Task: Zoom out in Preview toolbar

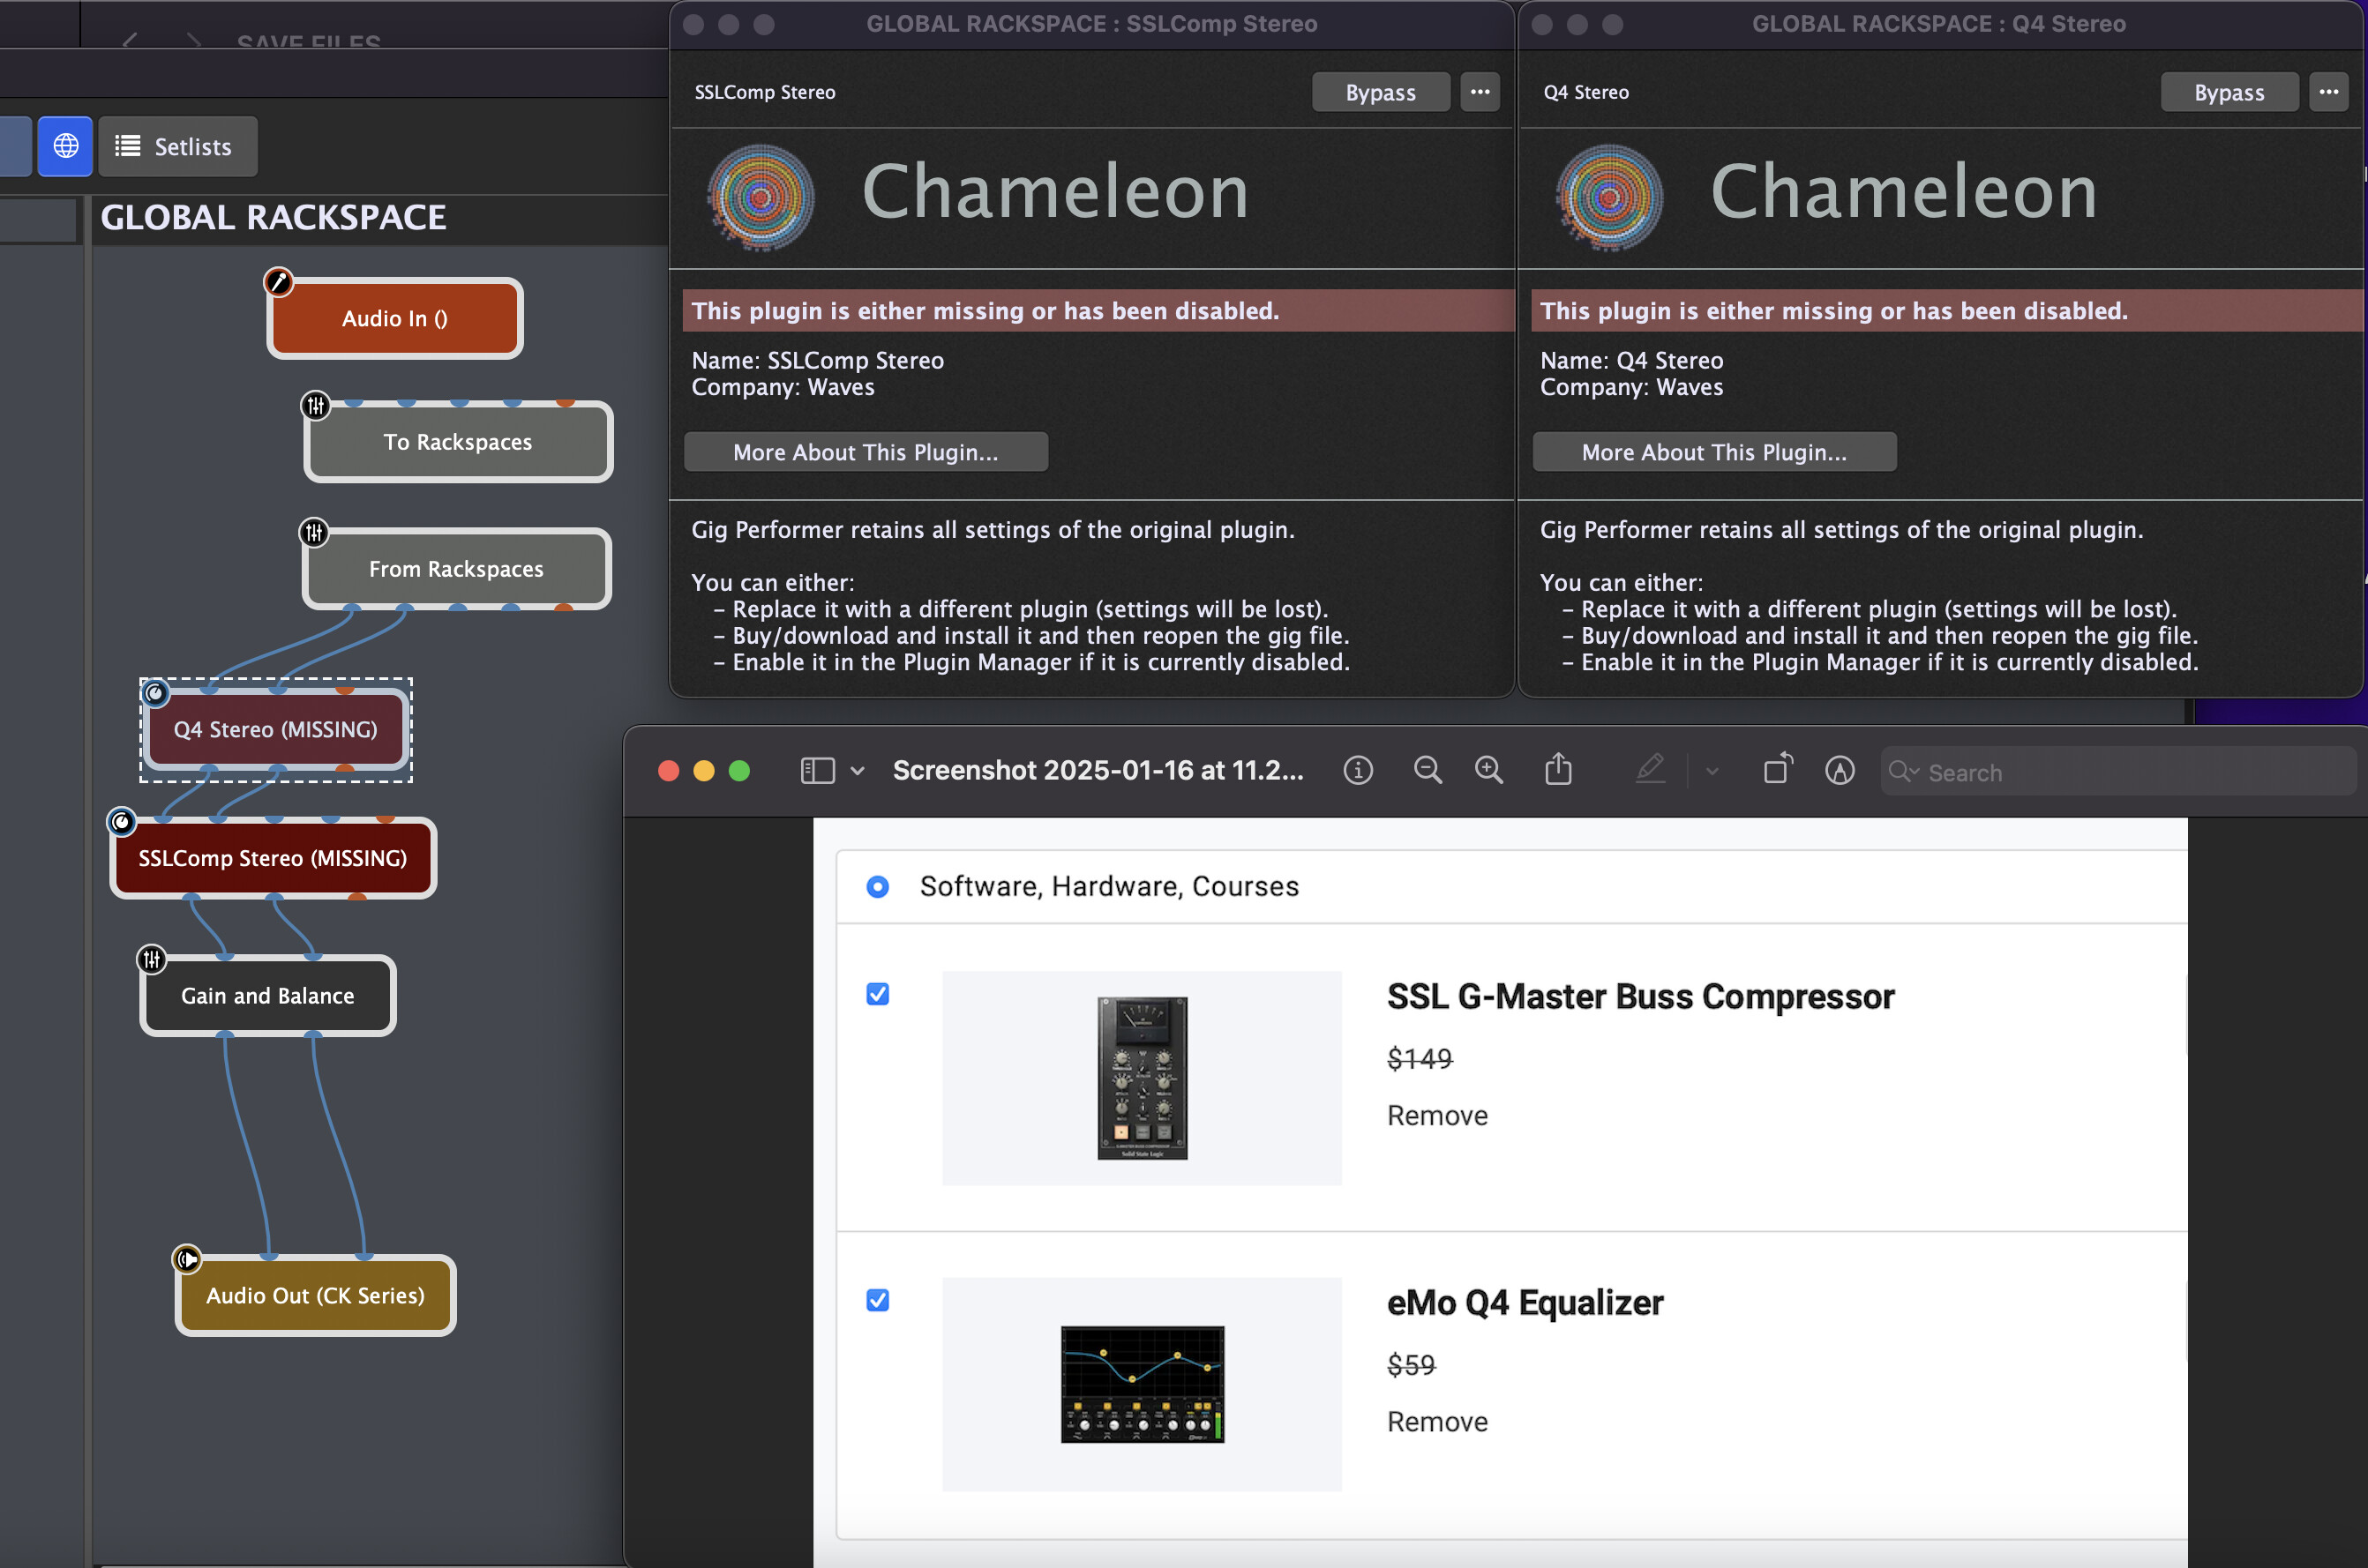Action: coord(1428,771)
